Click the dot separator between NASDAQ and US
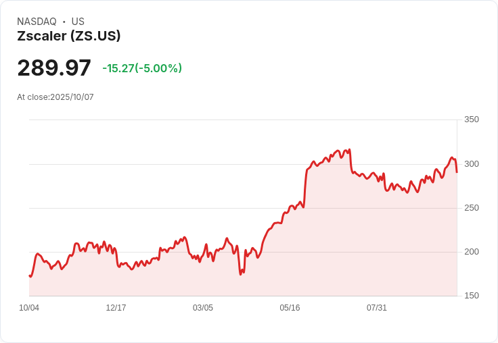 pyautogui.click(x=64, y=22)
